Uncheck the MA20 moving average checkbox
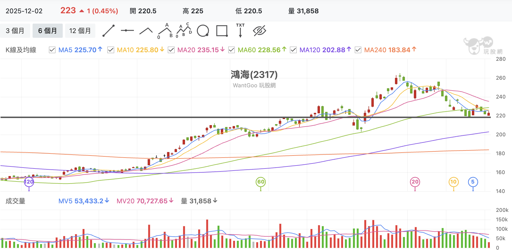The width and height of the screenshot is (512, 252). click(171, 50)
